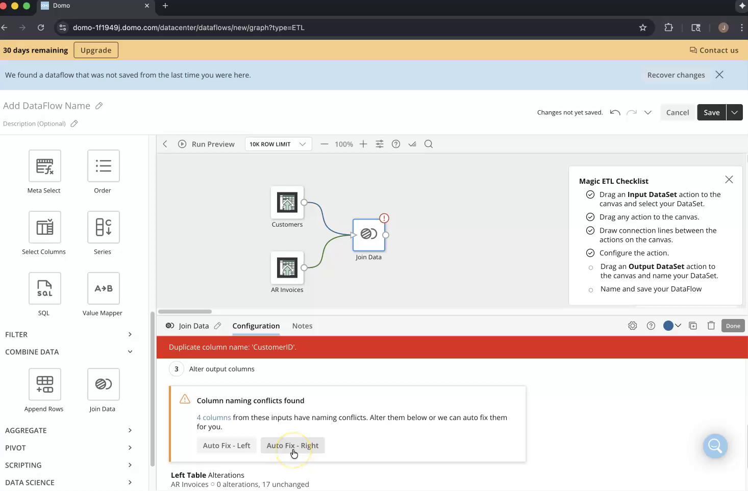Click the Upgrade button

click(96, 50)
